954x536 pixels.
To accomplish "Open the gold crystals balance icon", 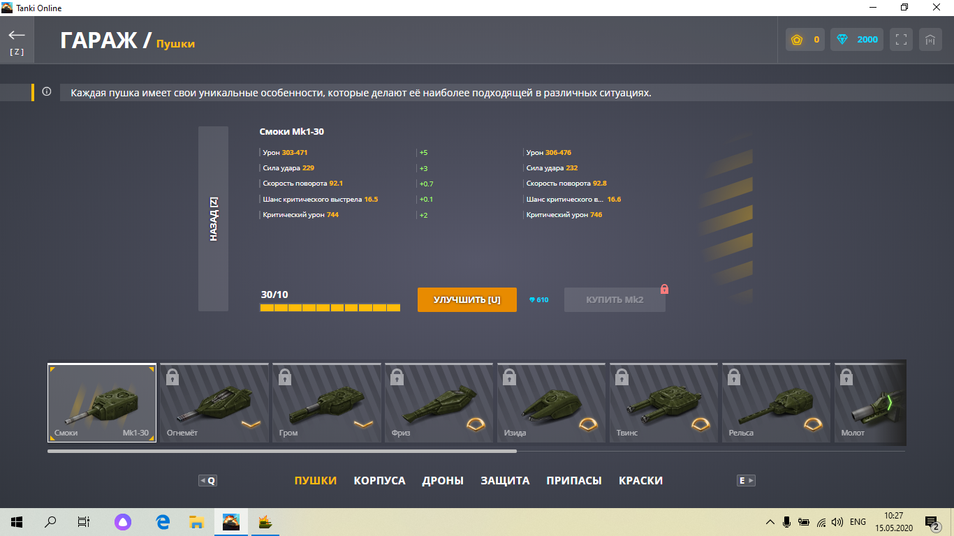I will tap(796, 40).
